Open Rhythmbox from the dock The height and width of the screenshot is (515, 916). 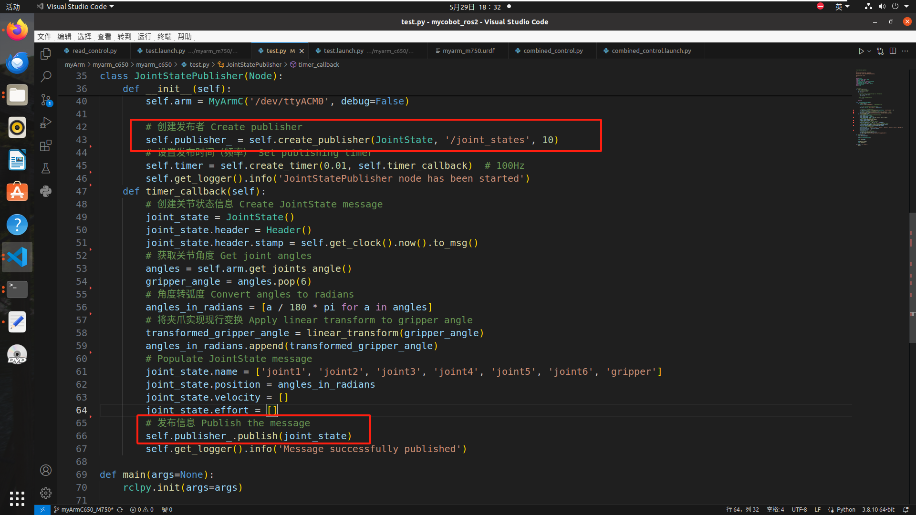point(17,127)
